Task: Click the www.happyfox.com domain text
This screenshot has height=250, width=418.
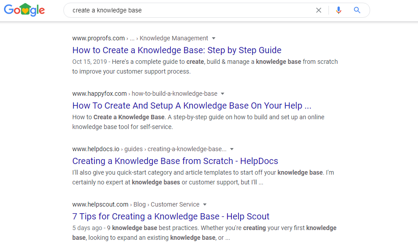Action: (99, 94)
